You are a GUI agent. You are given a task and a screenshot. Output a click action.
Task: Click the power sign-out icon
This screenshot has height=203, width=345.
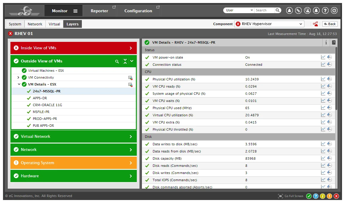coord(334,10)
